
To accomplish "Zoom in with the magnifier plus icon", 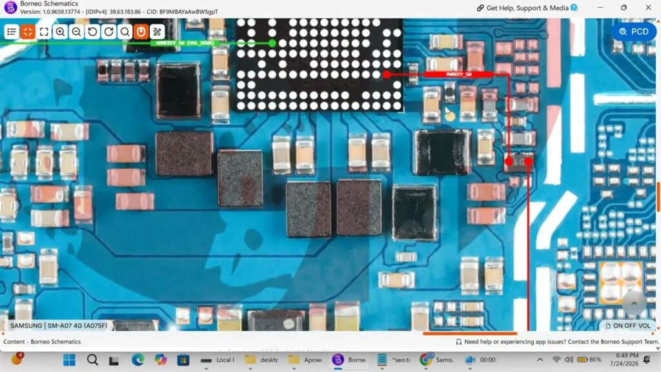I will [60, 32].
